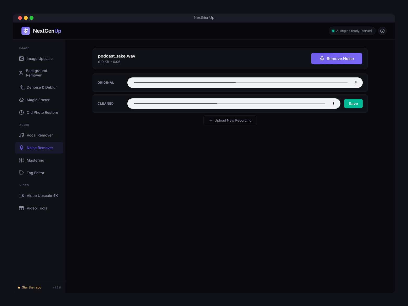Click the Magic Eraser icon

(21, 100)
